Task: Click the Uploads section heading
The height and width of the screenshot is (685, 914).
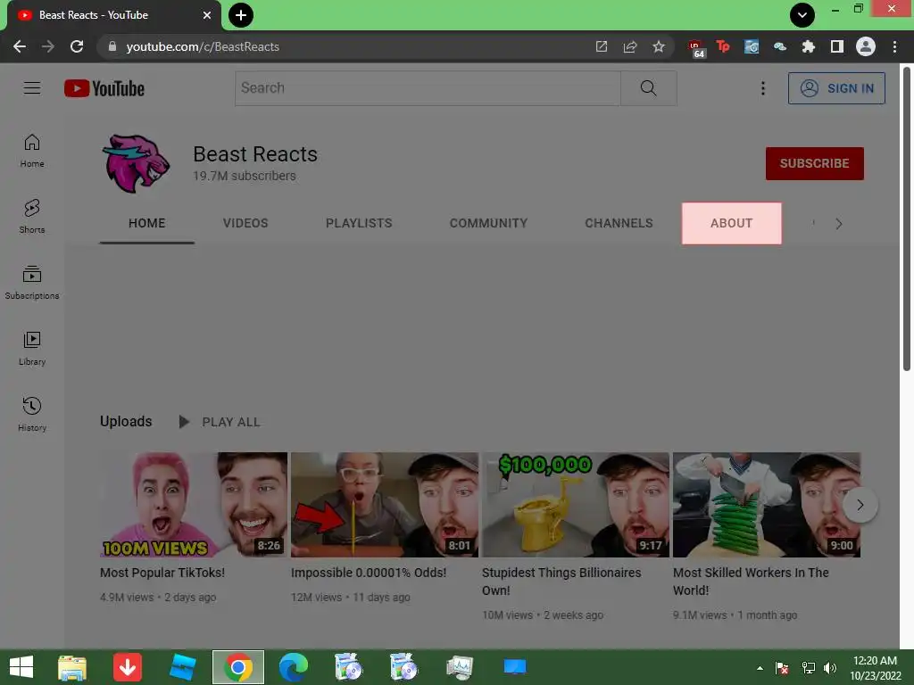Action: pyautogui.click(x=126, y=421)
